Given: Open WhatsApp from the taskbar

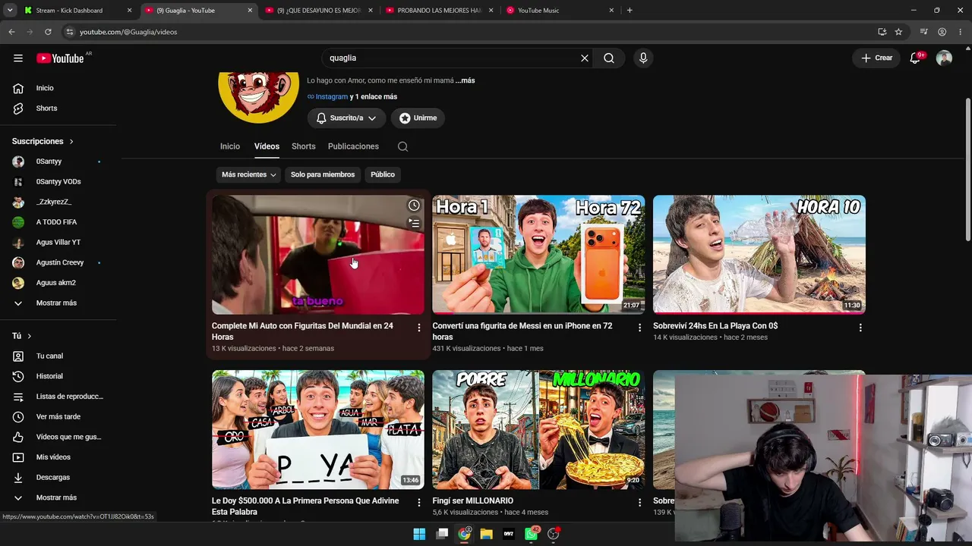Looking at the screenshot, I should [x=532, y=534].
